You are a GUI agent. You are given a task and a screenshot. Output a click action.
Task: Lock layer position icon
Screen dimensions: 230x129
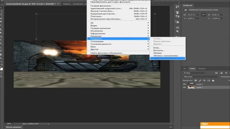pos(204,80)
